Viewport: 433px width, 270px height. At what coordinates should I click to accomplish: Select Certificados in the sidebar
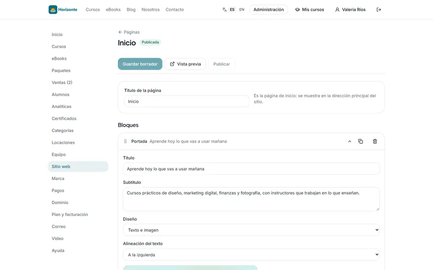[x=78, y=119]
